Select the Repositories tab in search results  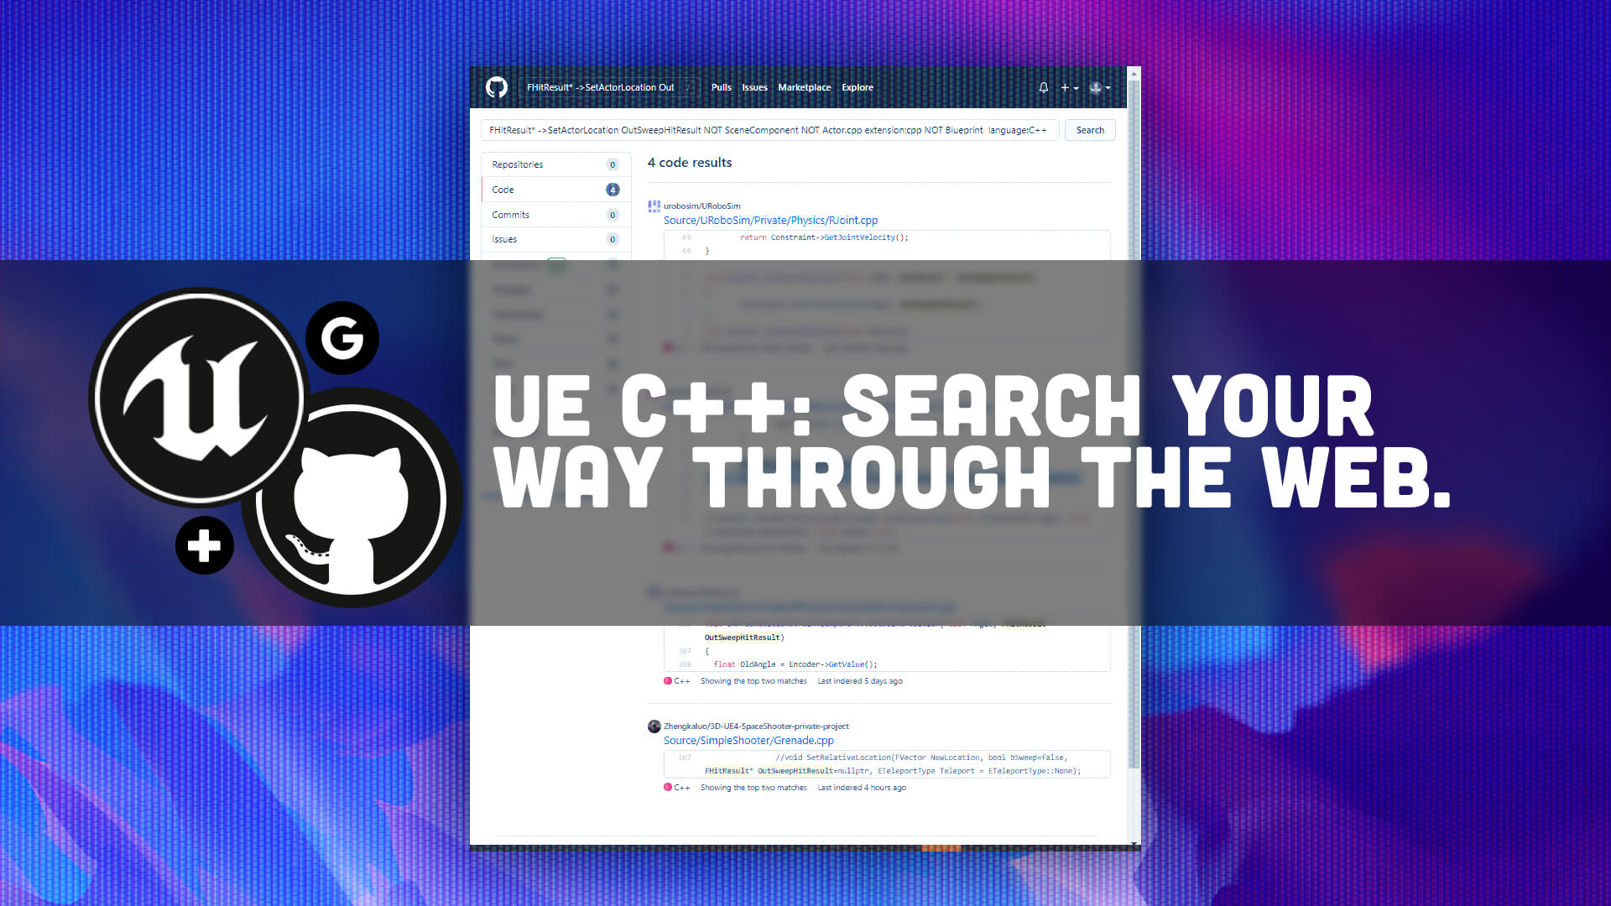518,164
